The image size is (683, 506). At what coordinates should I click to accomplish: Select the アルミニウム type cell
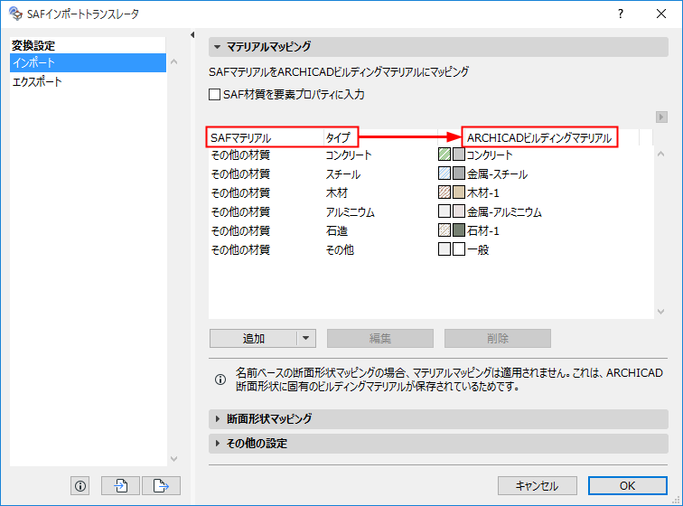click(x=351, y=211)
